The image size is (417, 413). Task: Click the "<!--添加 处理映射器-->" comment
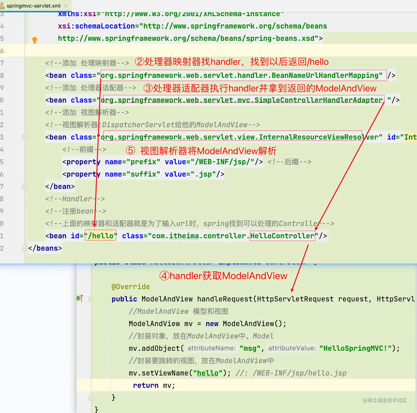87,63
